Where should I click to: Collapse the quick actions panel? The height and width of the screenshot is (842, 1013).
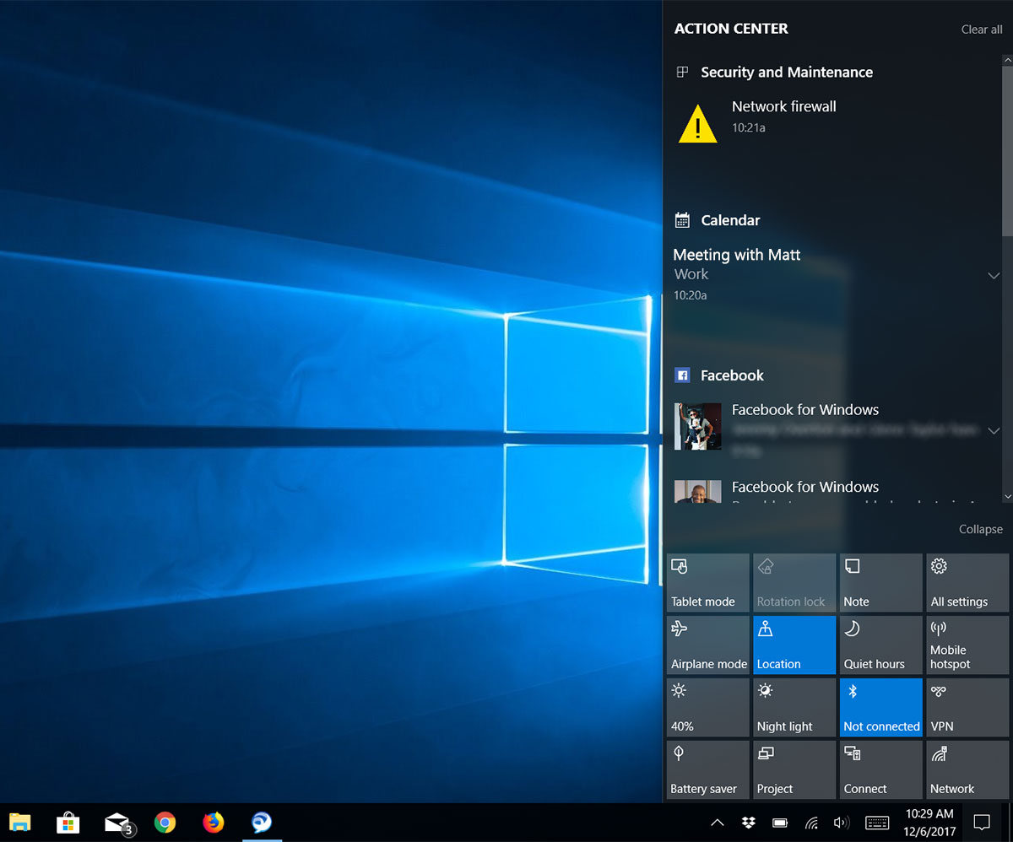pos(980,529)
